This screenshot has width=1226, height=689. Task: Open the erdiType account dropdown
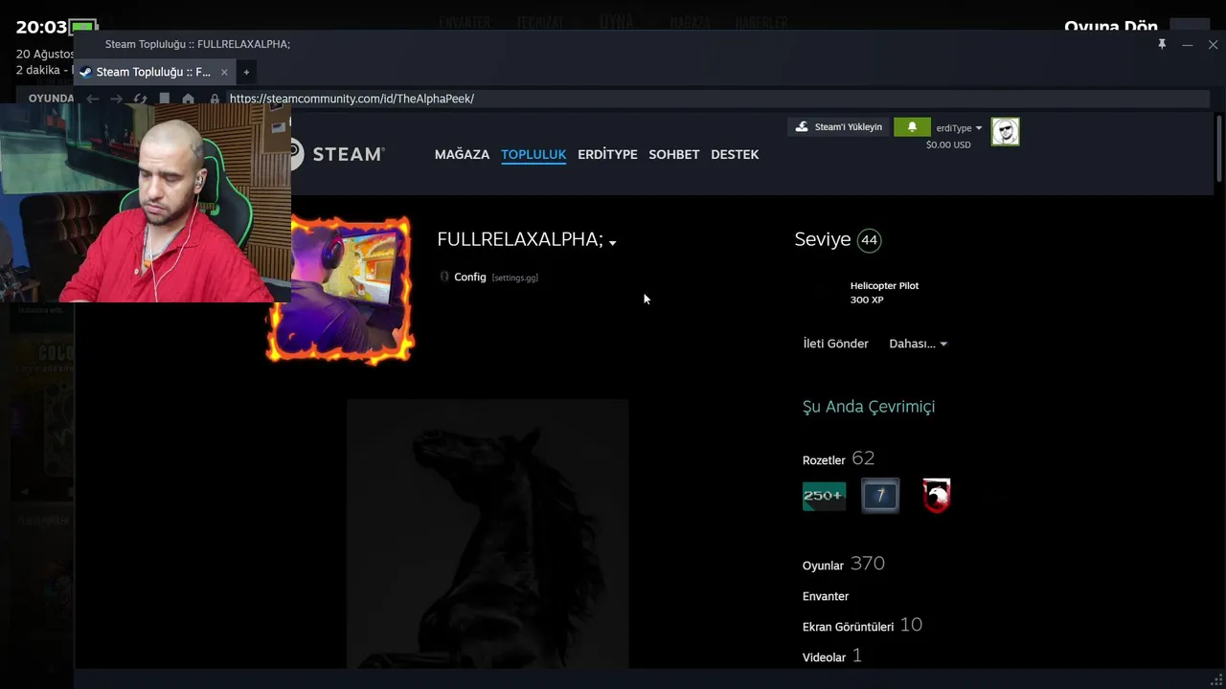[959, 128]
